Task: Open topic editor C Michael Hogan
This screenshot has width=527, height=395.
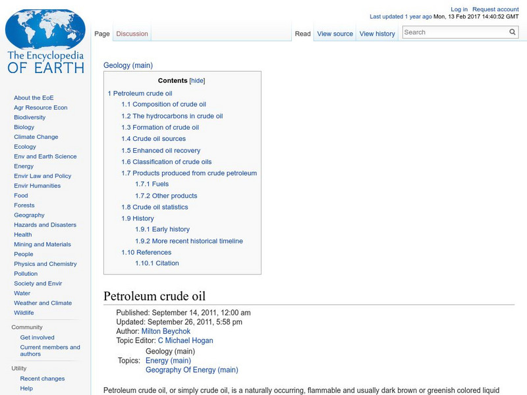Action: (187, 340)
